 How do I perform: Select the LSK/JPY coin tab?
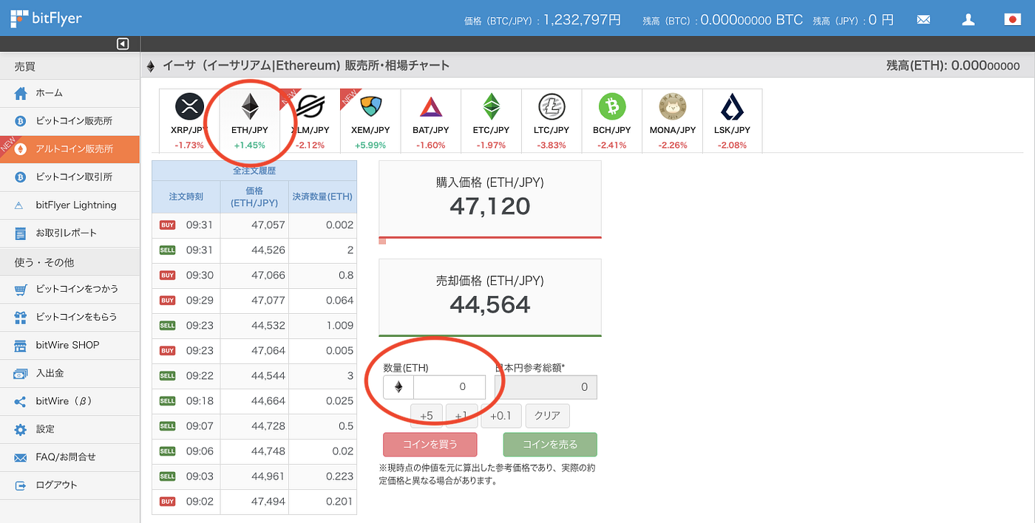(x=733, y=120)
